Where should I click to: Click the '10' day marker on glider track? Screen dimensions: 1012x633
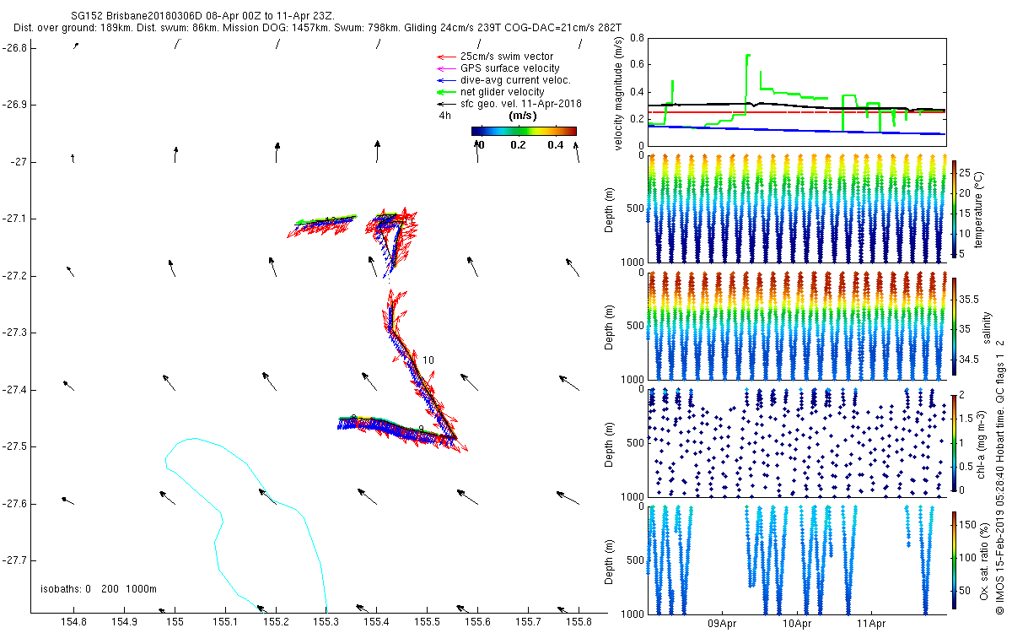(428, 360)
